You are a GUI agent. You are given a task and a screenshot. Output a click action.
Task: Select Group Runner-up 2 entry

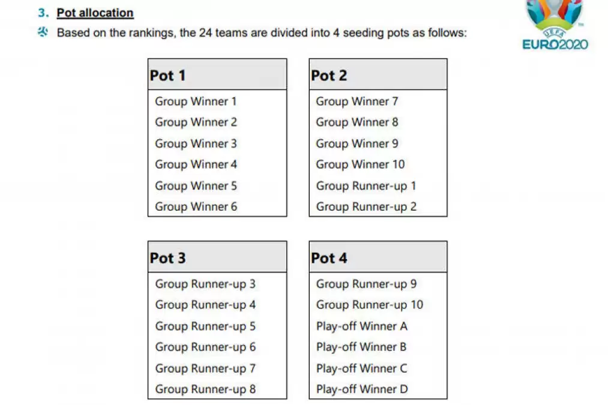click(366, 206)
